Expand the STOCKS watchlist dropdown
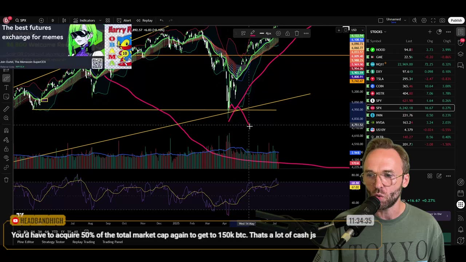The width and height of the screenshot is (466, 262). pos(378,32)
